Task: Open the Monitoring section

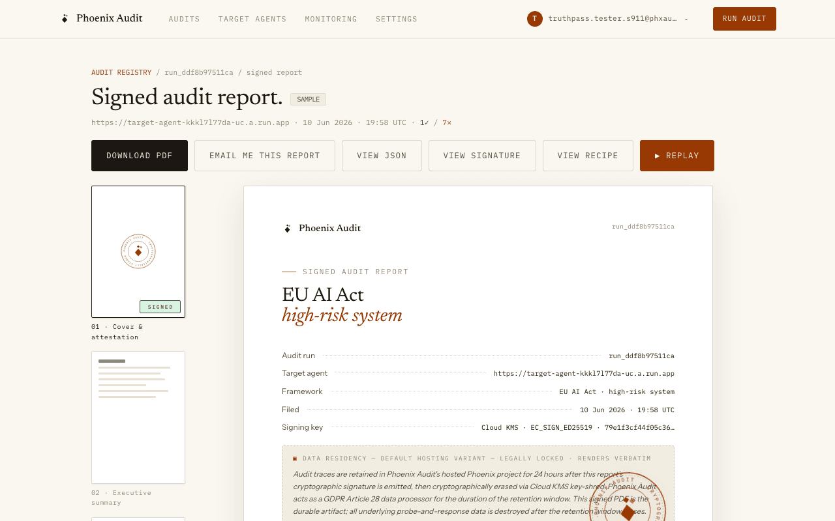Action: tap(331, 19)
